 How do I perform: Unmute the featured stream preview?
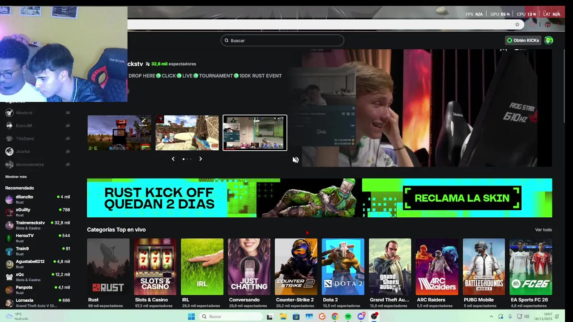tap(295, 160)
